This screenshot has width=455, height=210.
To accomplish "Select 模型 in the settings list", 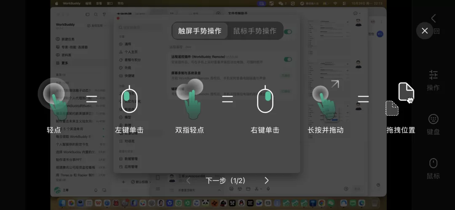I will pos(125,117).
